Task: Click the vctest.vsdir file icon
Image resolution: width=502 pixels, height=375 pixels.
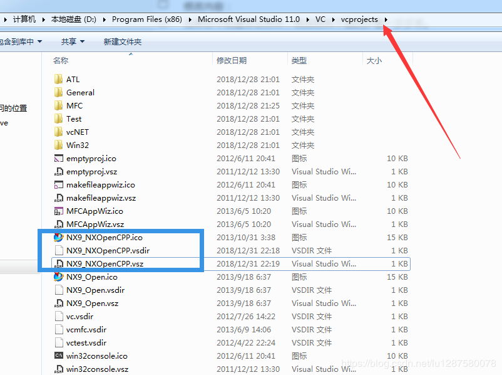Action: click(x=59, y=342)
